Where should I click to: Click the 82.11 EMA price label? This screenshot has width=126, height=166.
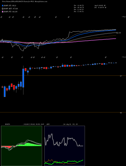118,33
